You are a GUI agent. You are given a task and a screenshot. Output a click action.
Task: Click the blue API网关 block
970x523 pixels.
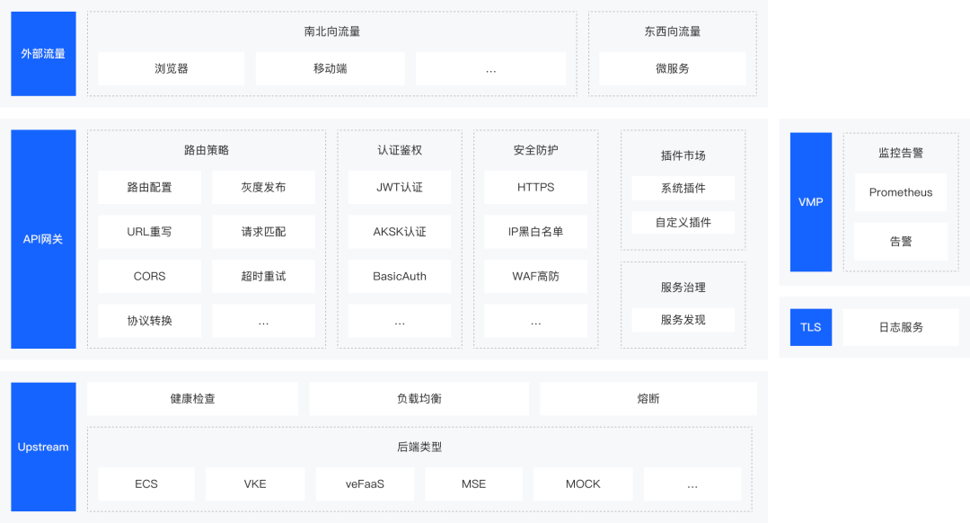43,239
